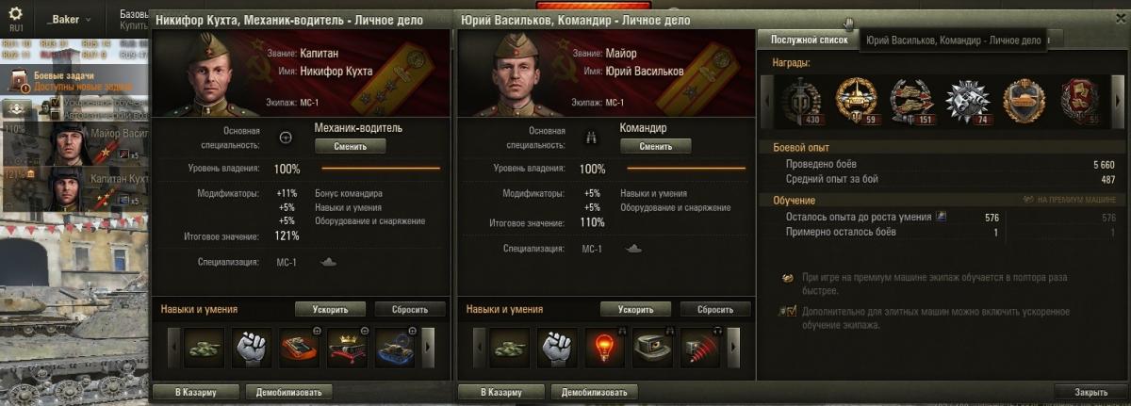Click Ускорить in Commander skills section

(635, 309)
